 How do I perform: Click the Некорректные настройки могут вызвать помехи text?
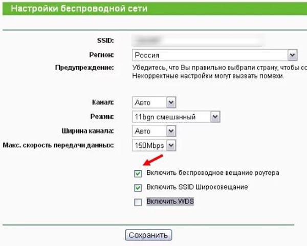[208, 76]
